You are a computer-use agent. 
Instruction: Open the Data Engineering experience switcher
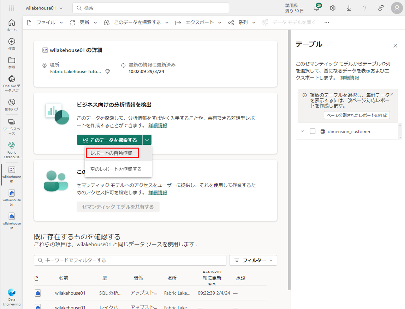coord(12,297)
